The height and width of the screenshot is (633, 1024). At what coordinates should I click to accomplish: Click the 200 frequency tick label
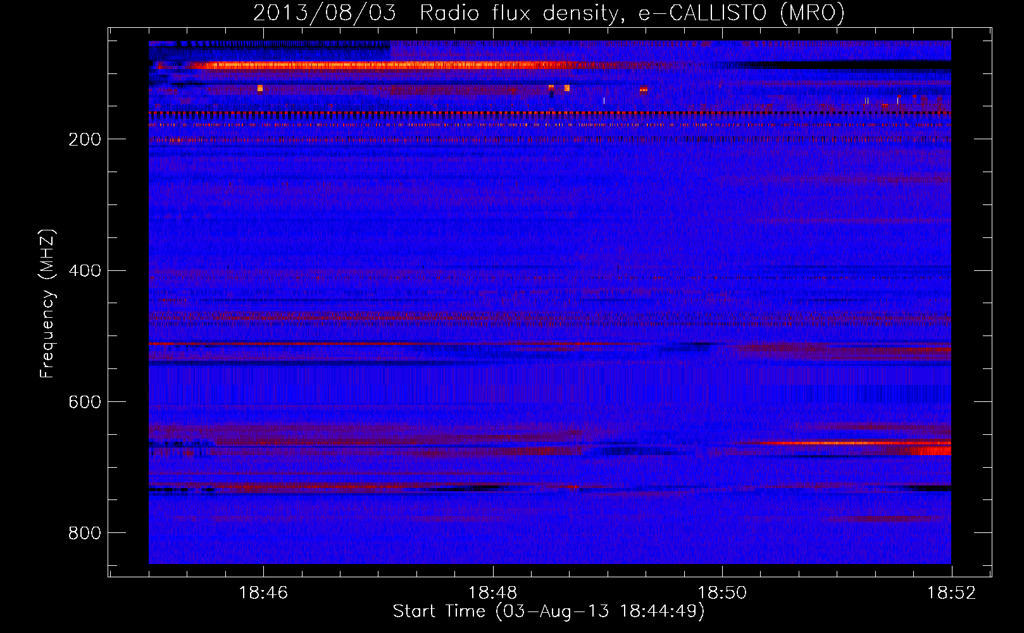click(x=85, y=139)
